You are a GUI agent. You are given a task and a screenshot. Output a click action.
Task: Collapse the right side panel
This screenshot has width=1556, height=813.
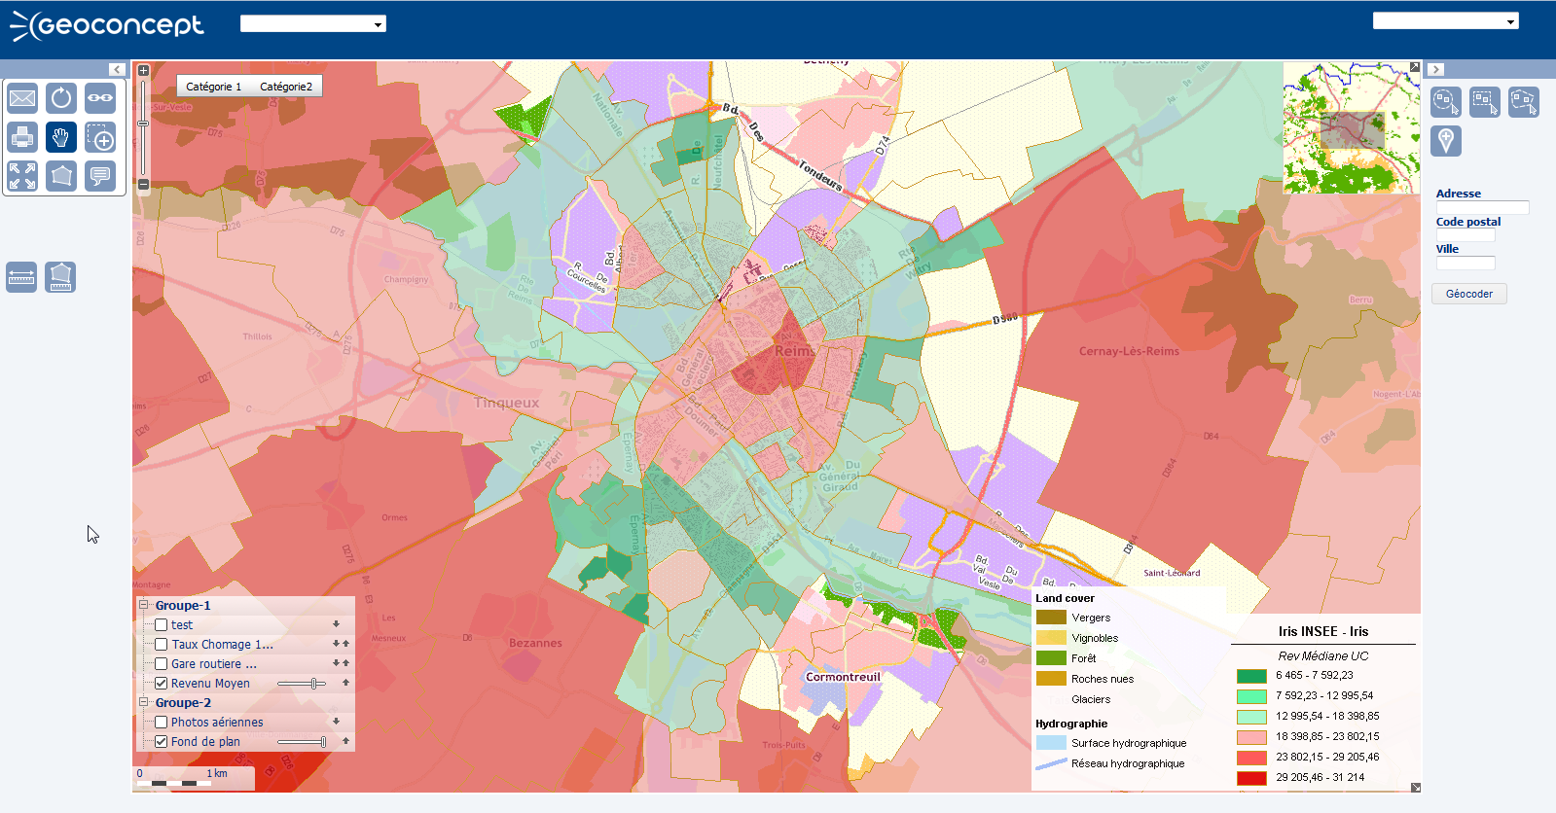pyautogui.click(x=1436, y=69)
